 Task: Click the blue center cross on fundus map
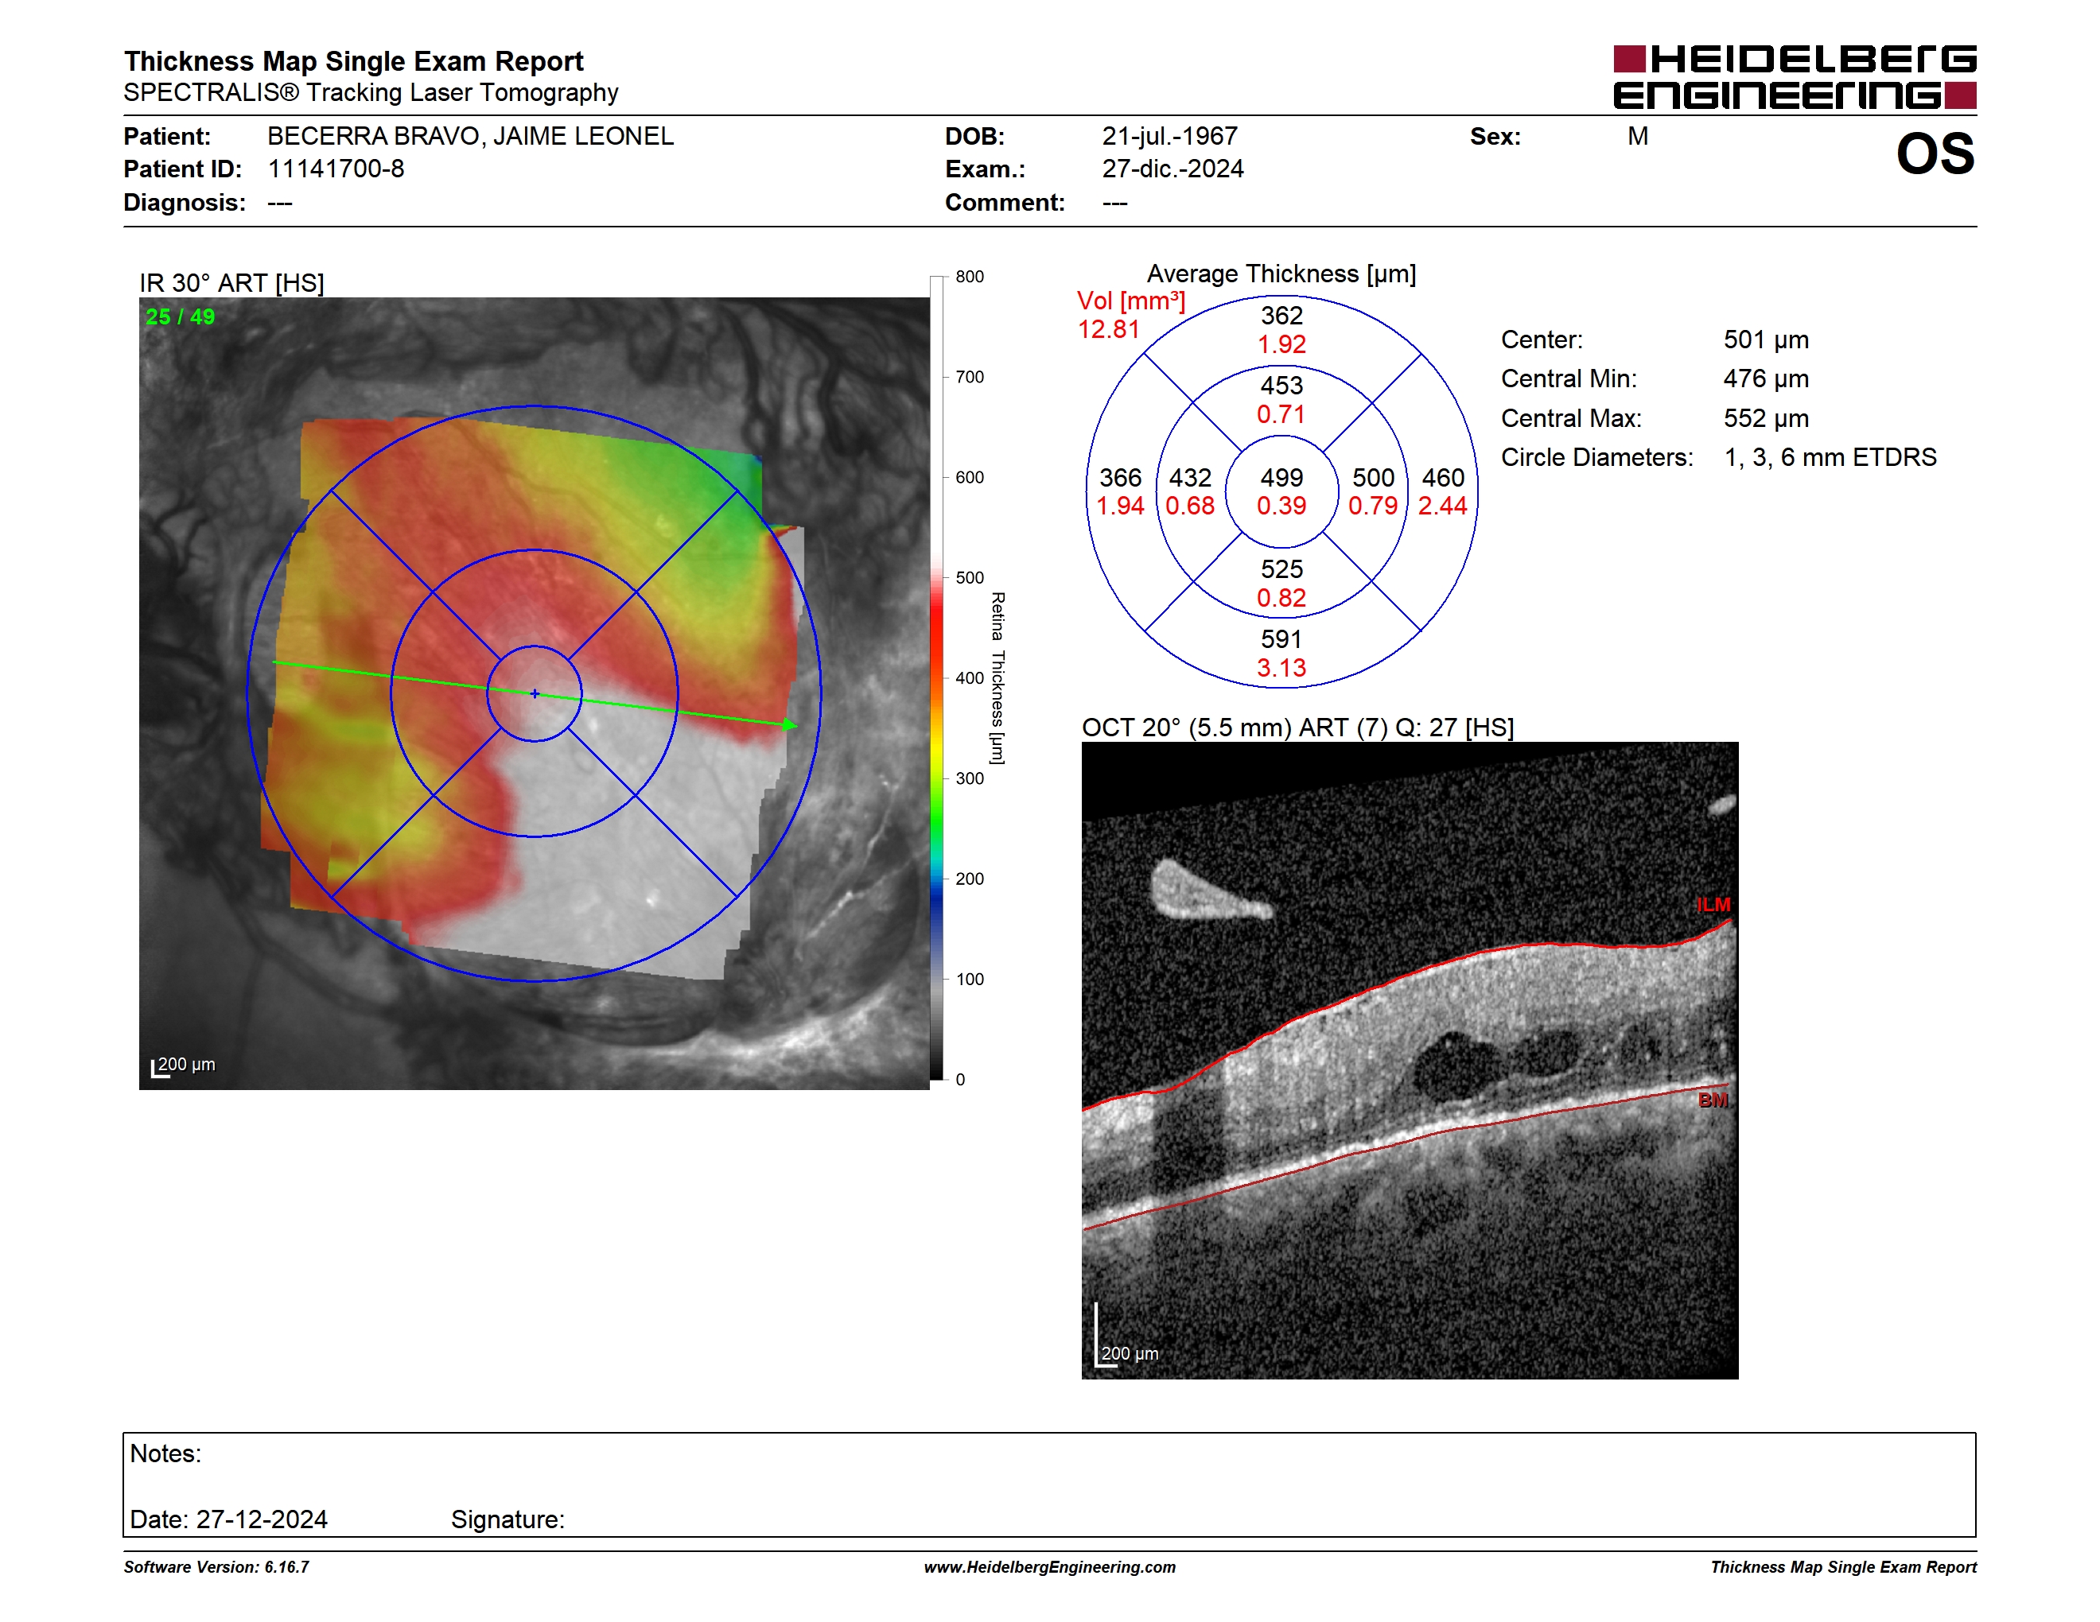[x=535, y=694]
